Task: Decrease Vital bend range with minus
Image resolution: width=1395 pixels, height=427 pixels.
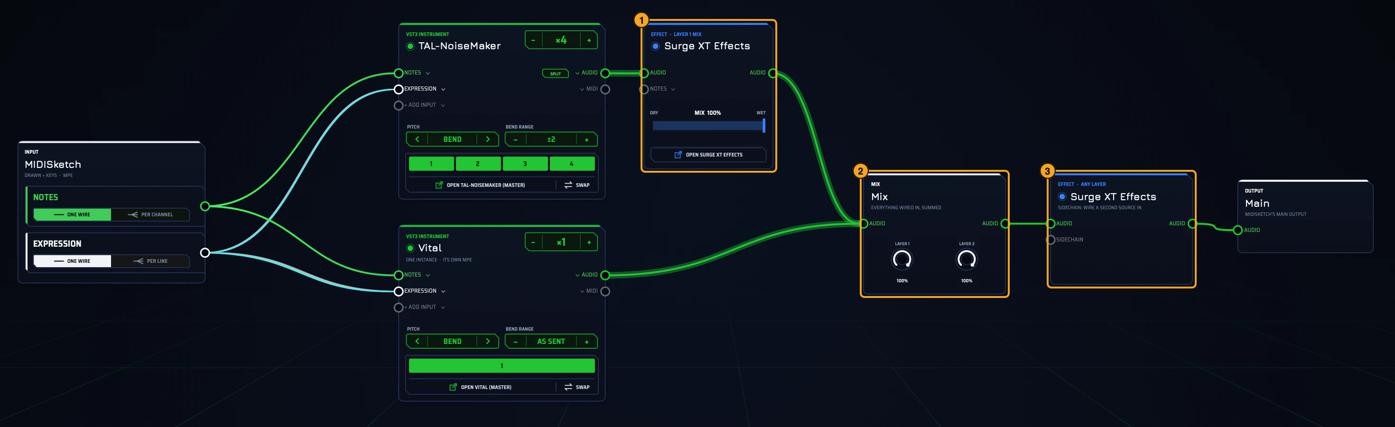Action: (x=516, y=342)
